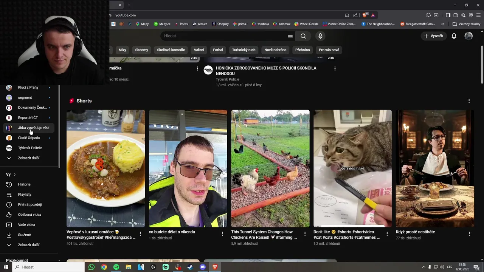Image resolution: width=484 pixels, height=272 pixels.
Task: Start voice search with the microphone icon
Action: (320, 36)
